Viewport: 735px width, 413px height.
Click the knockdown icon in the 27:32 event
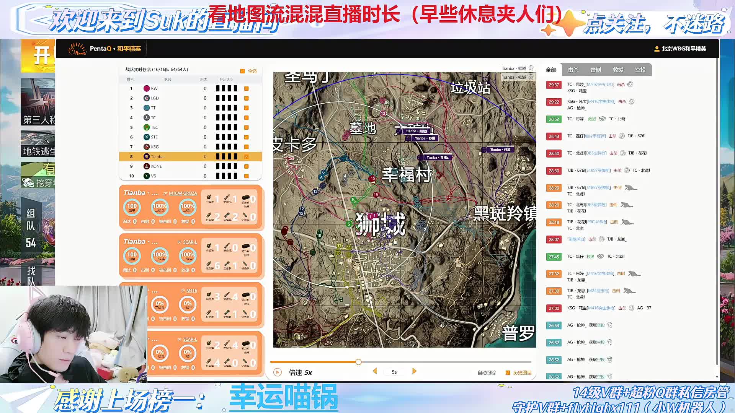[634, 273]
